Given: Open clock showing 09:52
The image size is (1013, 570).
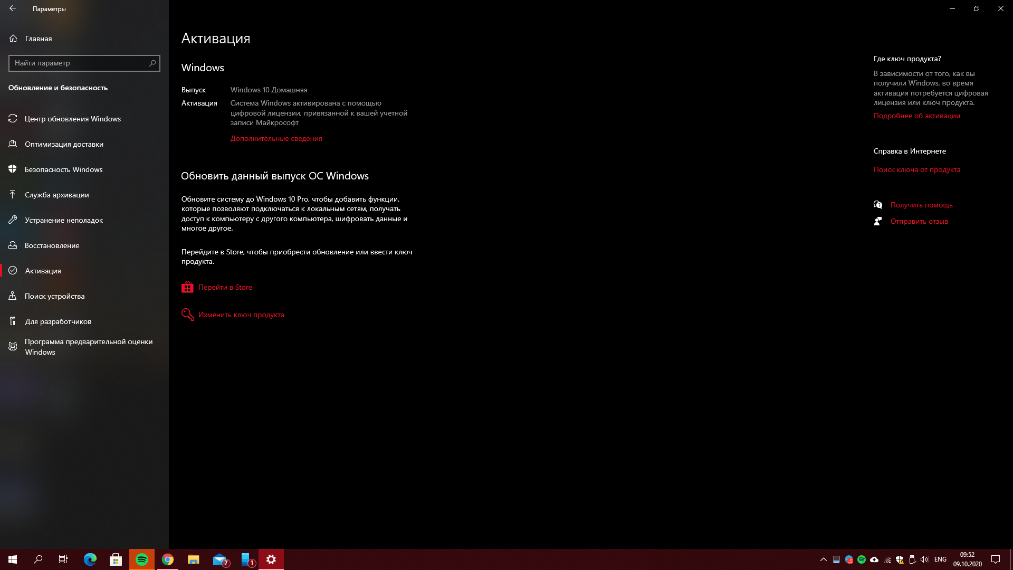Looking at the screenshot, I should [967, 559].
